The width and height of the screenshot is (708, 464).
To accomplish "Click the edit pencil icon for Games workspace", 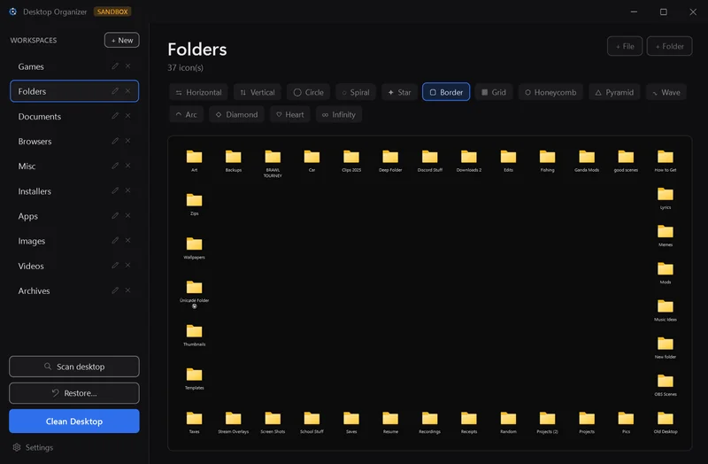I will [115, 66].
